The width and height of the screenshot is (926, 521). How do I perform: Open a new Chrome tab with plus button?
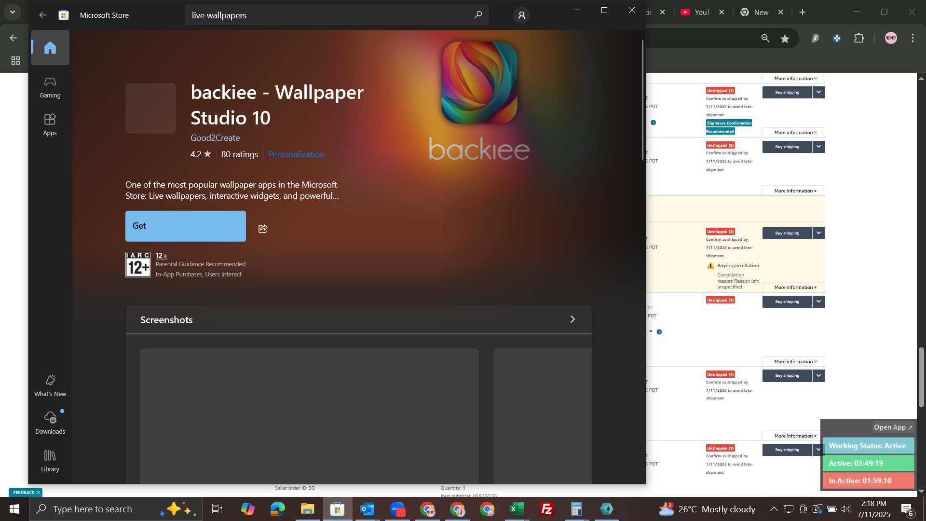(803, 12)
